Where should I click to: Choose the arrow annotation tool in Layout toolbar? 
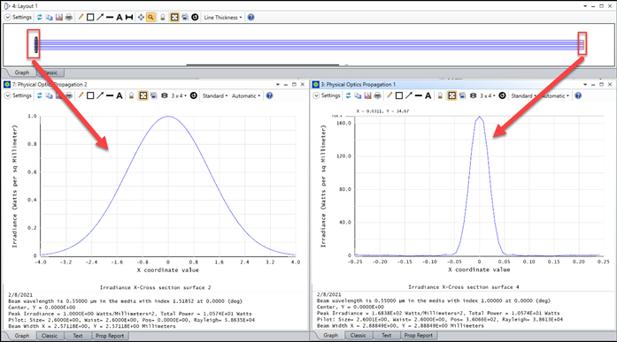point(100,18)
